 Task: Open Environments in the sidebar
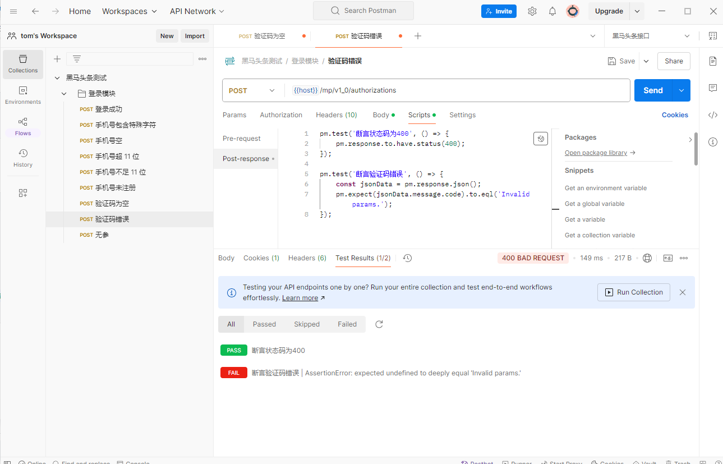[x=23, y=95]
